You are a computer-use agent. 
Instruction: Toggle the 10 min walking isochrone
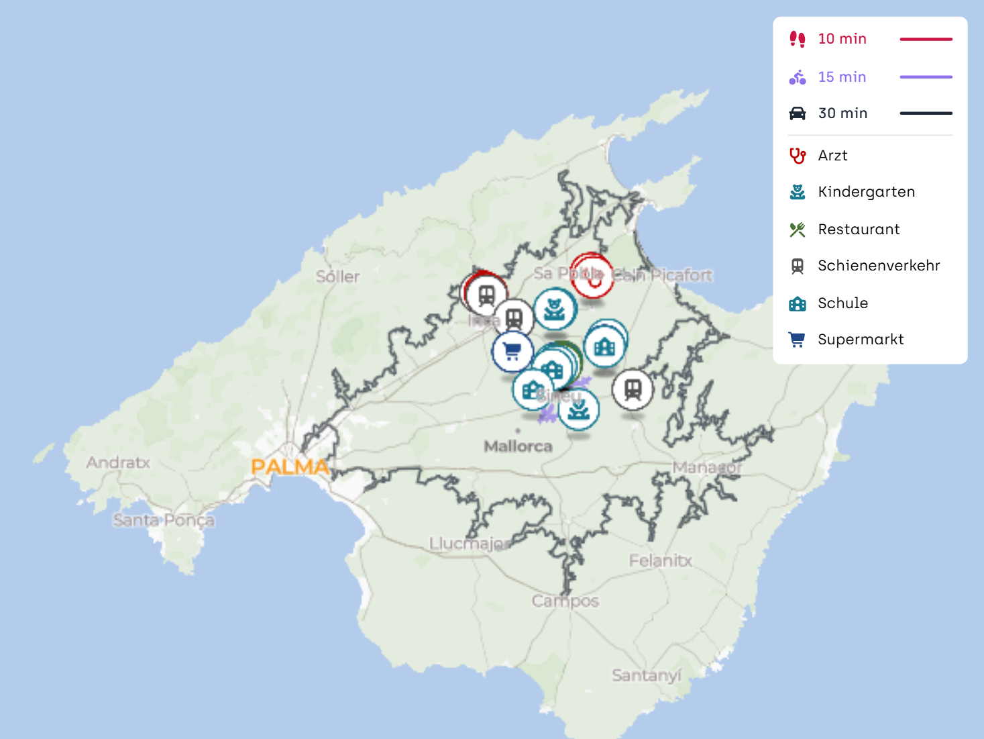(842, 39)
